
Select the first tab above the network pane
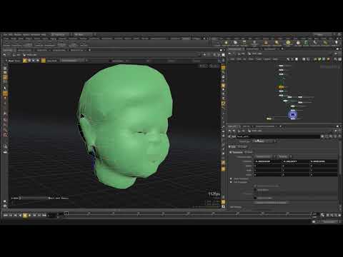[x=235, y=49]
